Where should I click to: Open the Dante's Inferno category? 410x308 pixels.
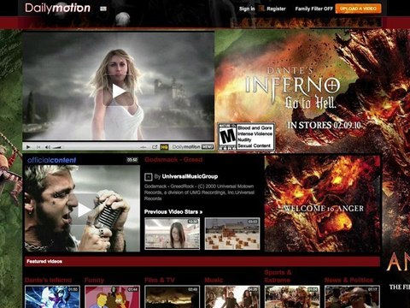(48, 280)
